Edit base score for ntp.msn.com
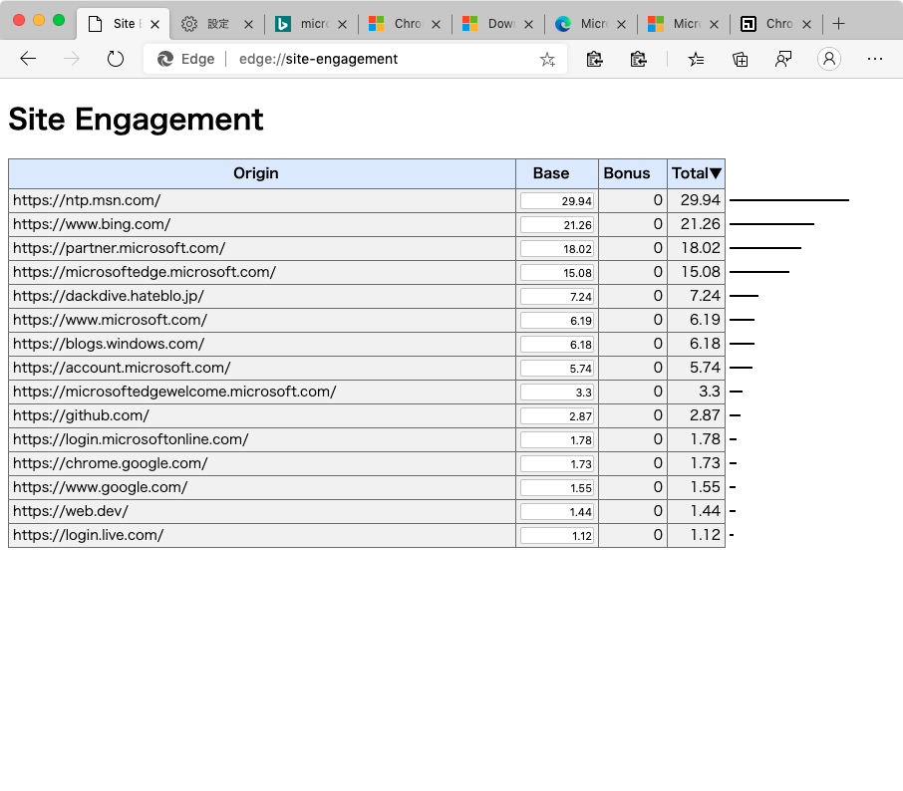The width and height of the screenshot is (903, 791). click(557, 201)
